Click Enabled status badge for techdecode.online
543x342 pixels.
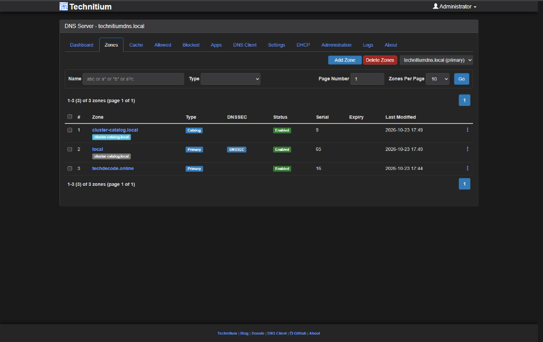coord(282,169)
